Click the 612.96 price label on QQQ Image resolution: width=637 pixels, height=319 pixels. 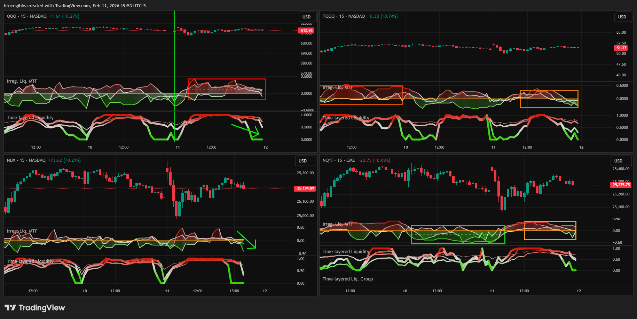point(306,31)
